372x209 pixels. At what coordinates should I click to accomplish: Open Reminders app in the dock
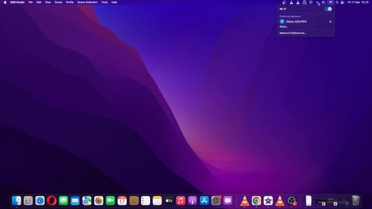[145, 201]
